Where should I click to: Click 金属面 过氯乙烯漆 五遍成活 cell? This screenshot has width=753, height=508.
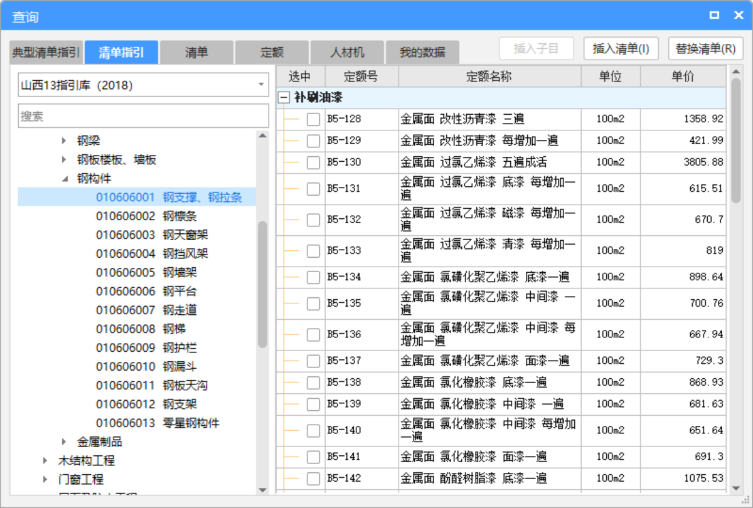point(489,162)
